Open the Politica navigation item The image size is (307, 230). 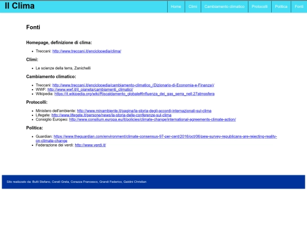[281, 7]
